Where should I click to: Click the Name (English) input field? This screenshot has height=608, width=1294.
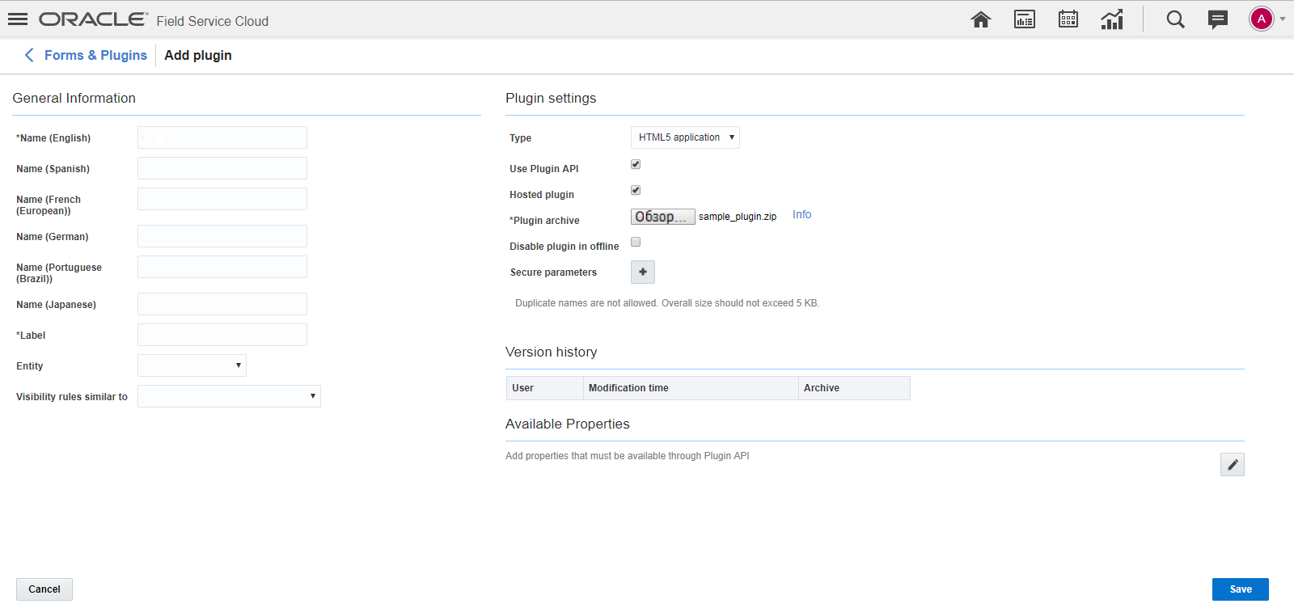[x=222, y=137]
